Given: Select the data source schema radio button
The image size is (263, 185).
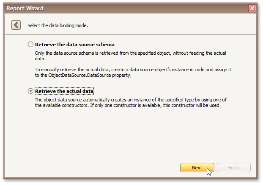Looking at the screenshot, I should point(30,44).
